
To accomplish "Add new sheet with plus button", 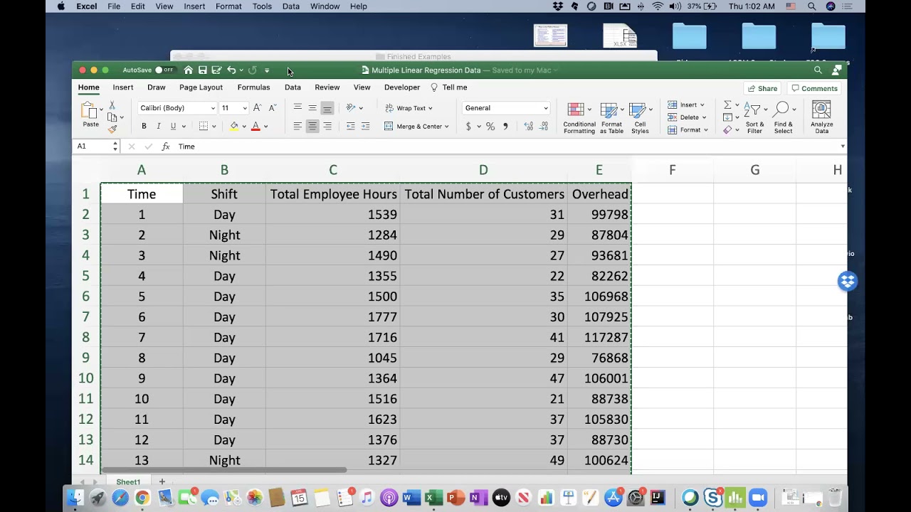I will [162, 482].
